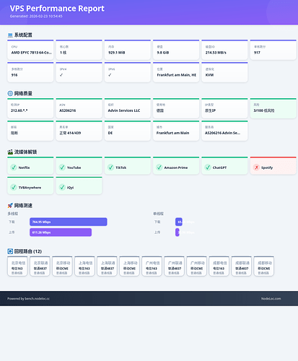298x361 pixels.
Task: Click the single-core score 917
Action: pyautogui.click(x=257, y=53)
